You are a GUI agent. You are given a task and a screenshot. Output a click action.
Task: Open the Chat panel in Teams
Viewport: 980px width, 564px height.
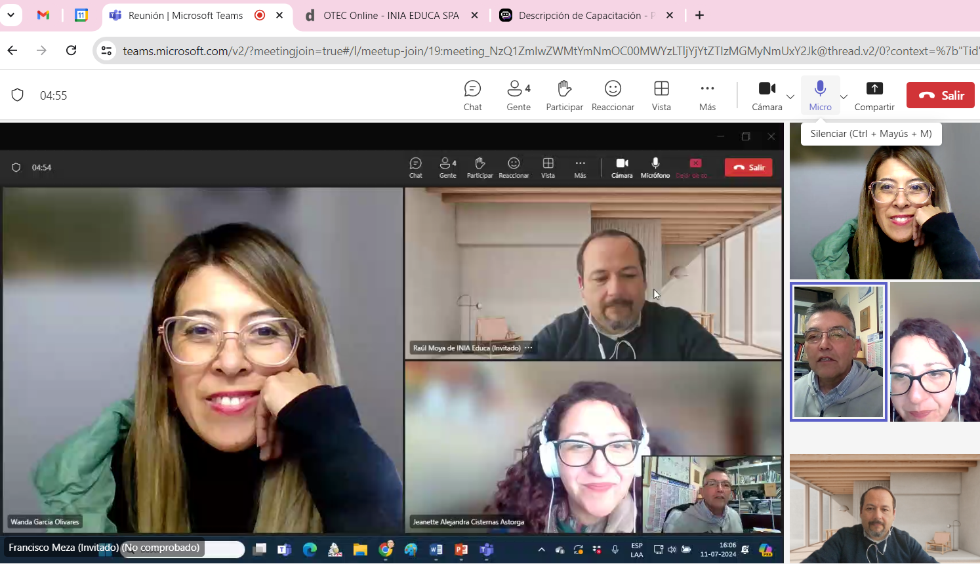472,96
